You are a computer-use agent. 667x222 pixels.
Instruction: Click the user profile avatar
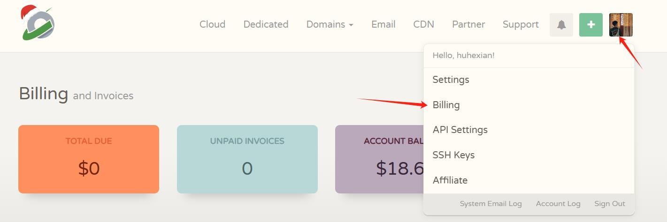(621, 25)
